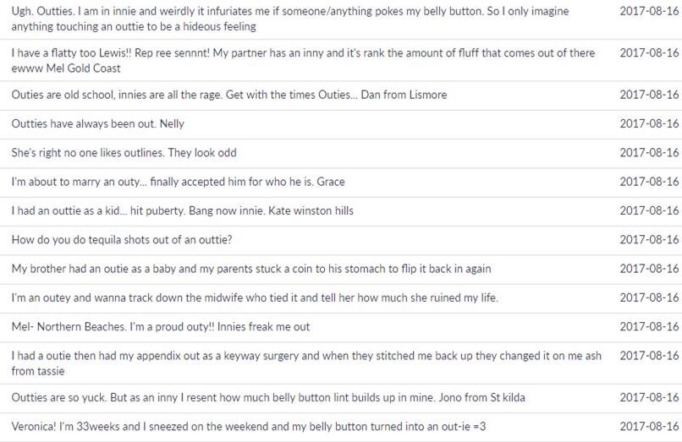Click date next to Veronica 33weeks message
The height and width of the screenshot is (442, 682).
click(649, 427)
